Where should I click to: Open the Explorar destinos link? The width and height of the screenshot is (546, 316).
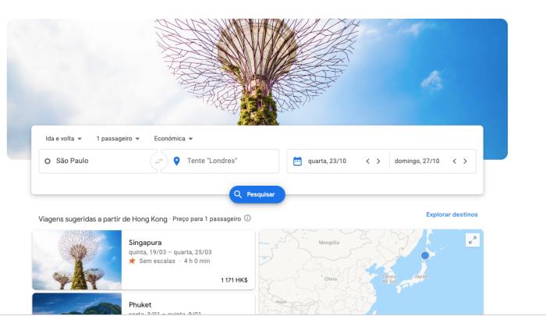[x=452, y=215]
